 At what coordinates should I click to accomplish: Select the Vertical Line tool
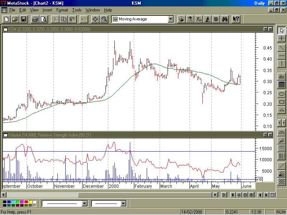pos(282,64)
